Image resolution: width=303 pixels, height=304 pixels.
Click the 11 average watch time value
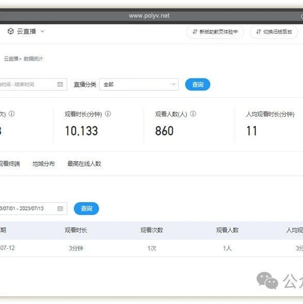[x=252, y=131]
